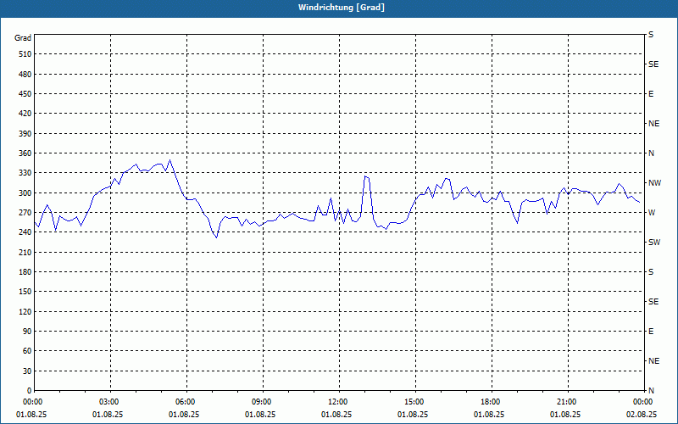The width and height of the screenshot is (678, 424).
Task: Click the 01.08.25 date under 12:00
Action: point(336,415)
